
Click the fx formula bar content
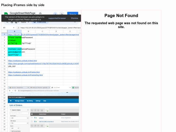click(x=50, y=28)
